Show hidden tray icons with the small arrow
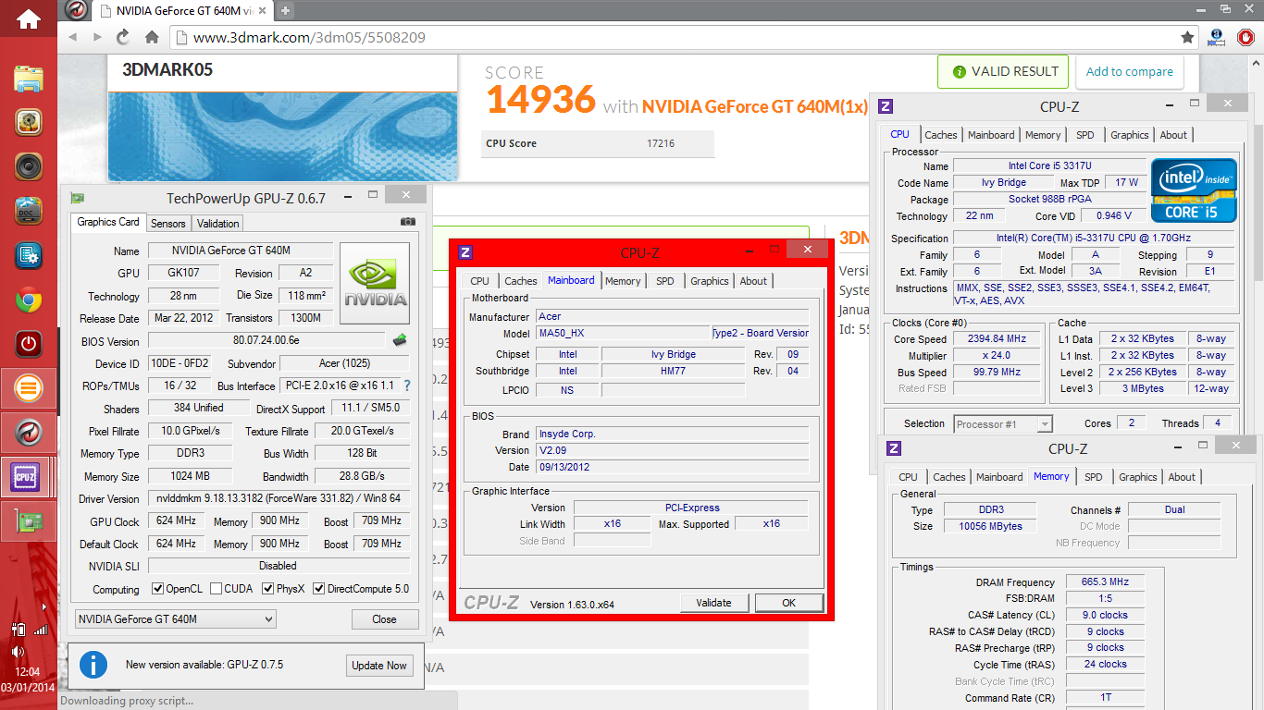1264x710 pixels. [x=45, y=606]
